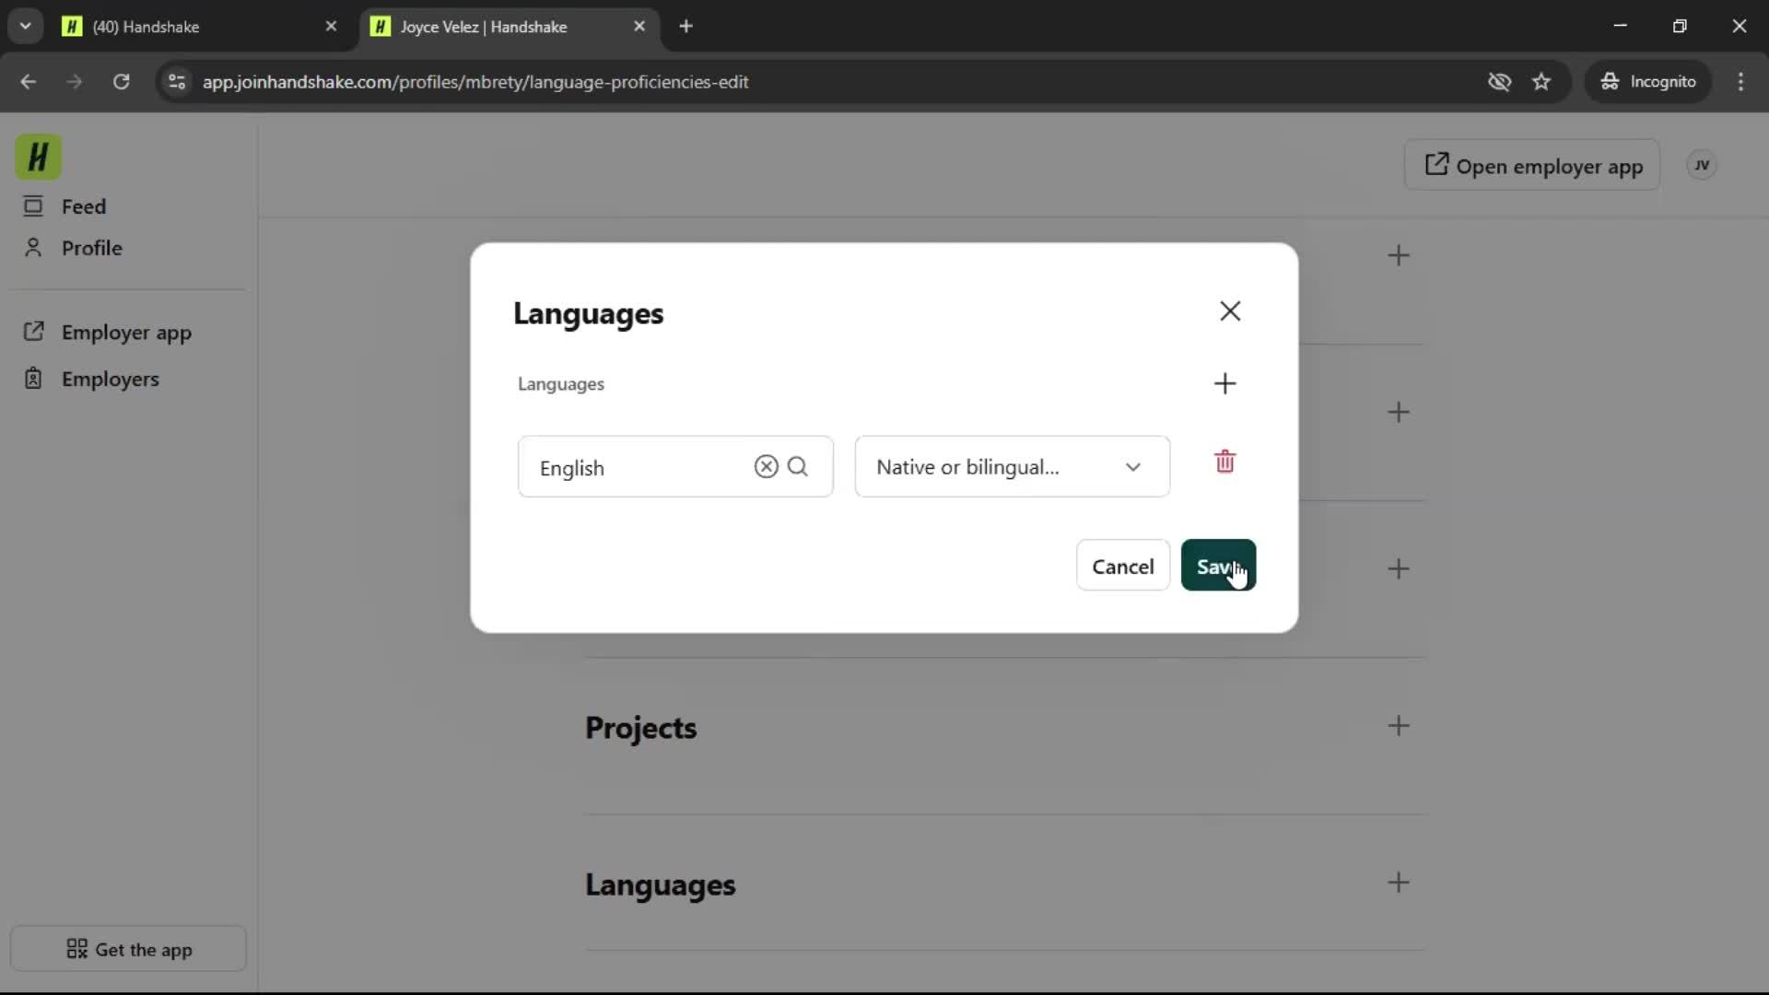
Task: Click the third-party cookies blocked eye icon
Action: pos(1499,82)
